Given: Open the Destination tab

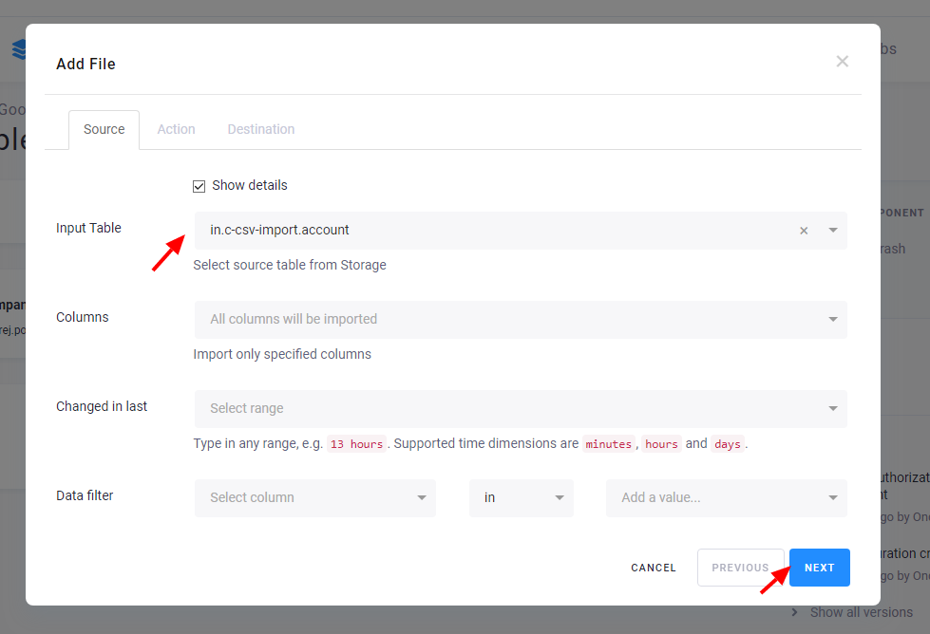Looking at the screenshot, I should (261, 129).
